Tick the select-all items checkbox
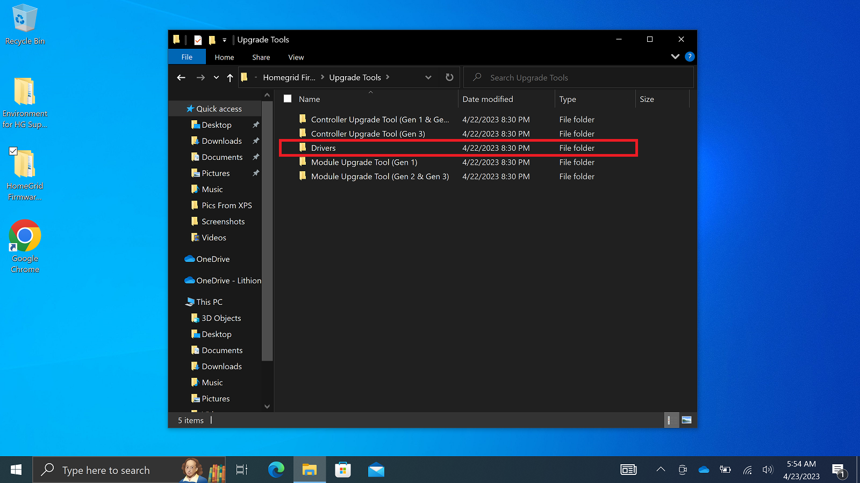Viewport: 860px width, 483px height. (x=288, y=99)
